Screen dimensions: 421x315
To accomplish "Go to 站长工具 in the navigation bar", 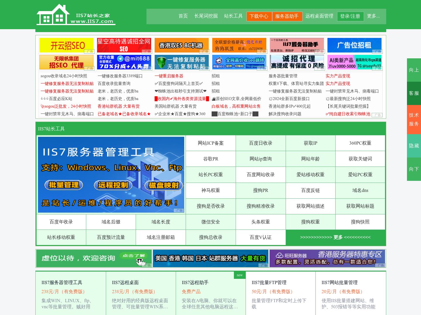I will (233, 16).
